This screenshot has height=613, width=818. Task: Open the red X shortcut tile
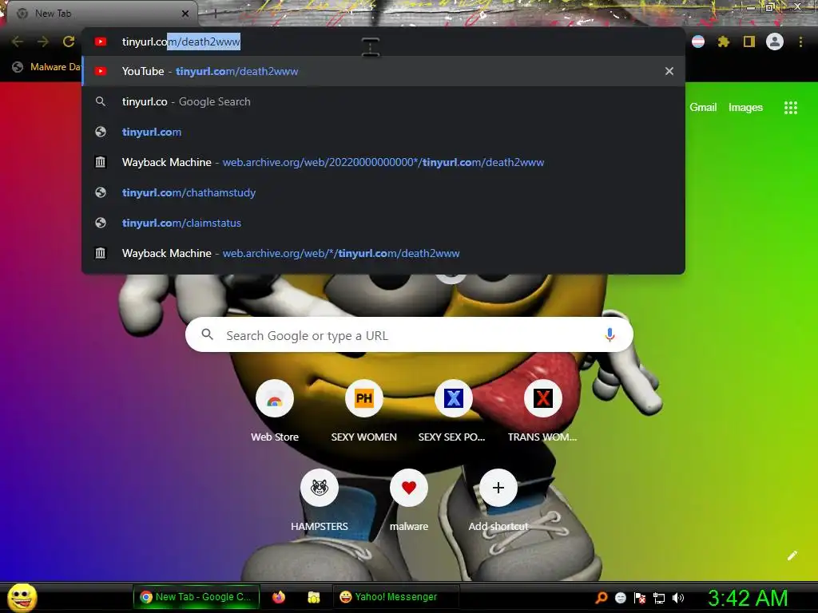[542, 399]
